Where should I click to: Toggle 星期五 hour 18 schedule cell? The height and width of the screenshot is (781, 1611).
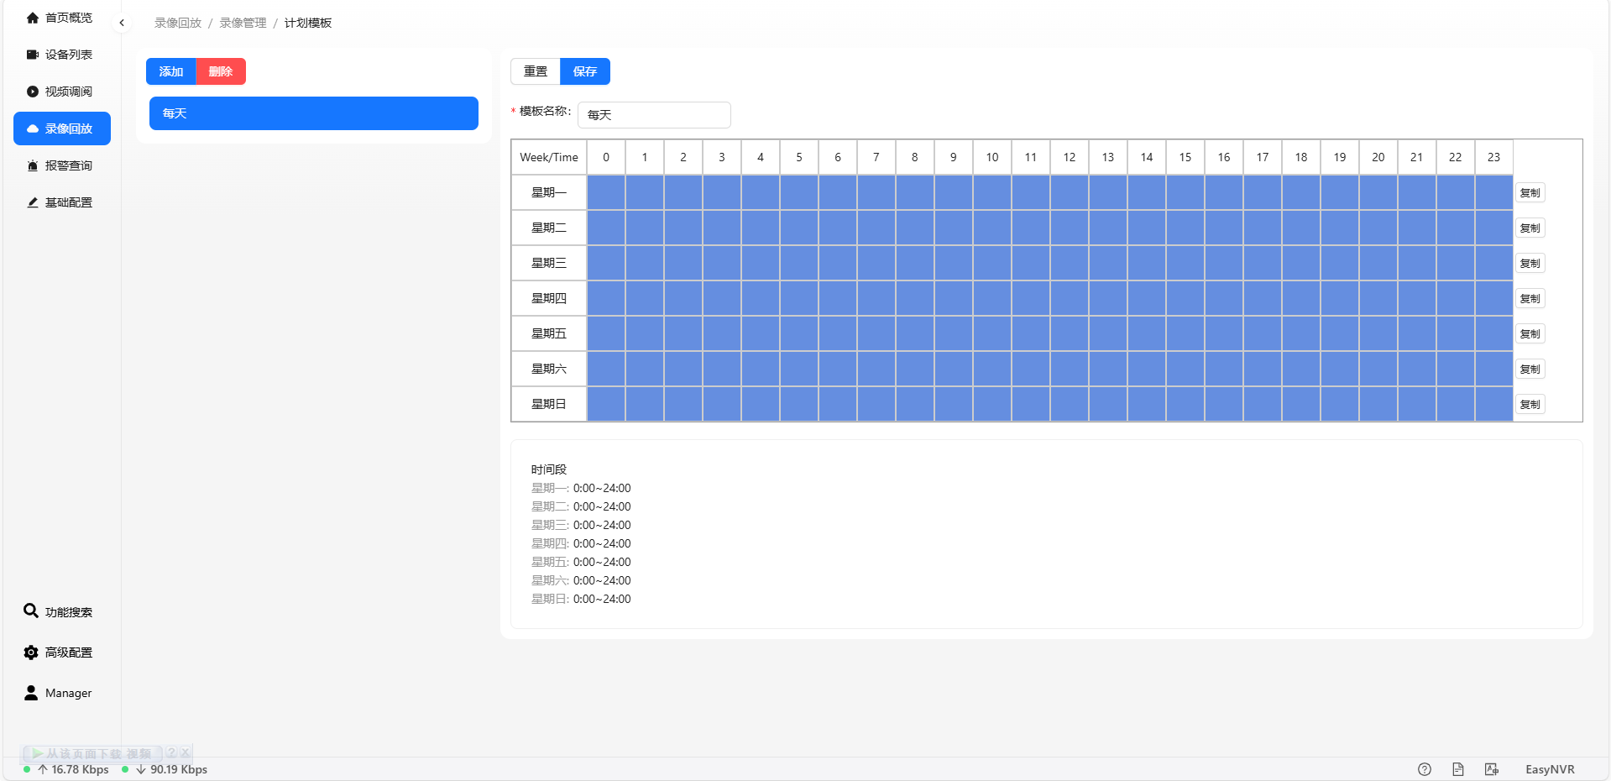click(x=1301, y=333)
